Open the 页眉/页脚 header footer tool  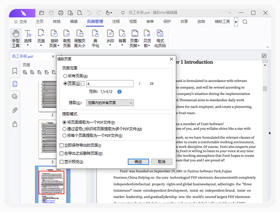pos(135,38)
